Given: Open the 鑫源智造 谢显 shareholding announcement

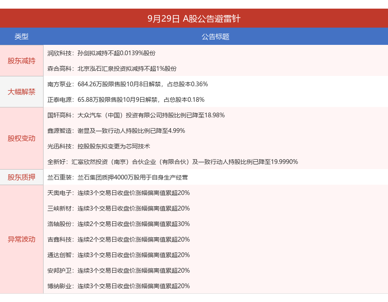Looking at the screenshot, I should tap(116, 131).
